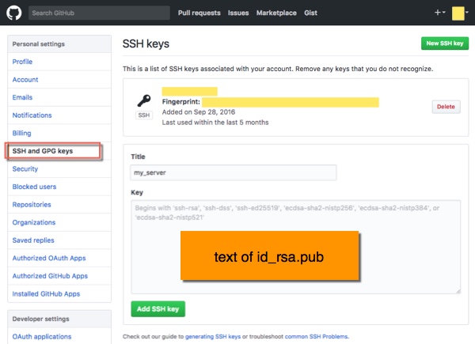Open Profile settings in sidebar
Screen dimensions: 475x344
pos(22,62)
